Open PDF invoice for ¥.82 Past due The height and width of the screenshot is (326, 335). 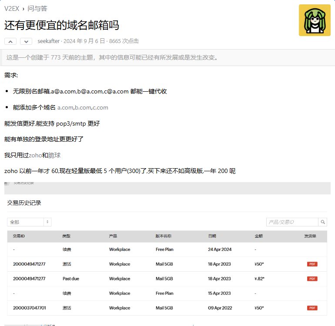(x=312, y=279)
